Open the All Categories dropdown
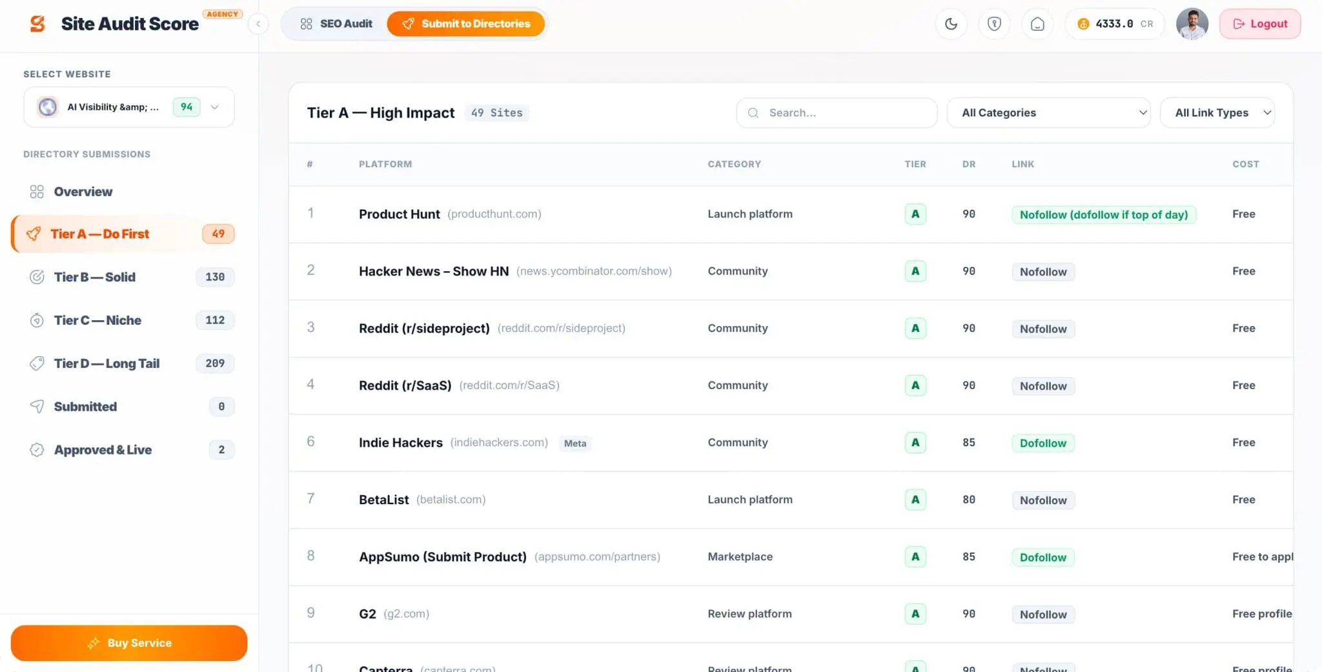This screenshot has width=1322, height=672. tap(1048, 113)
